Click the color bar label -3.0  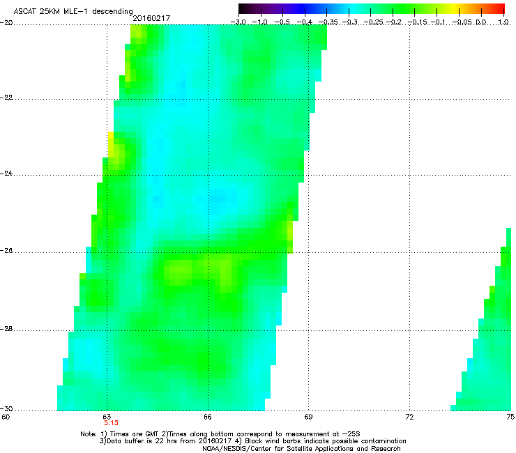click(238, 22)
